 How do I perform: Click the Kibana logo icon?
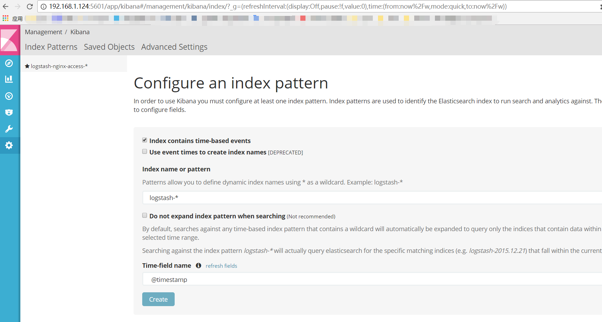9,40
